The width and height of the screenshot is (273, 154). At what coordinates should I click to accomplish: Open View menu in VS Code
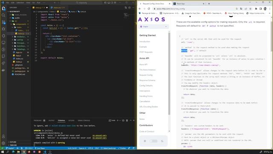pos(28,3)
